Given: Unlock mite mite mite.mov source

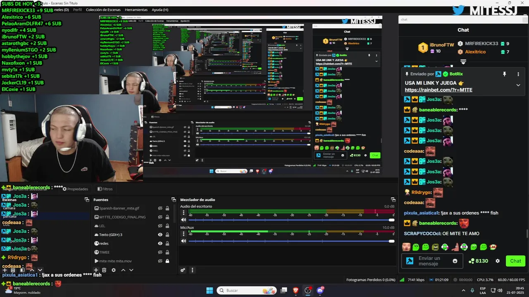Looking at the screenshot, I should [167, 261].
